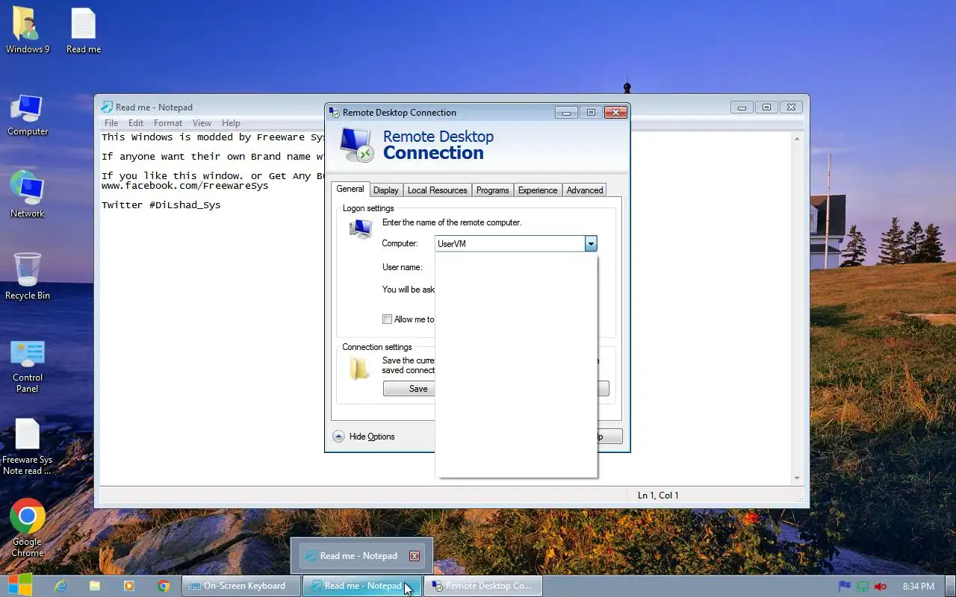Click the network tray icon
Screen dimensions: 956x597
(x=863, y=587)
